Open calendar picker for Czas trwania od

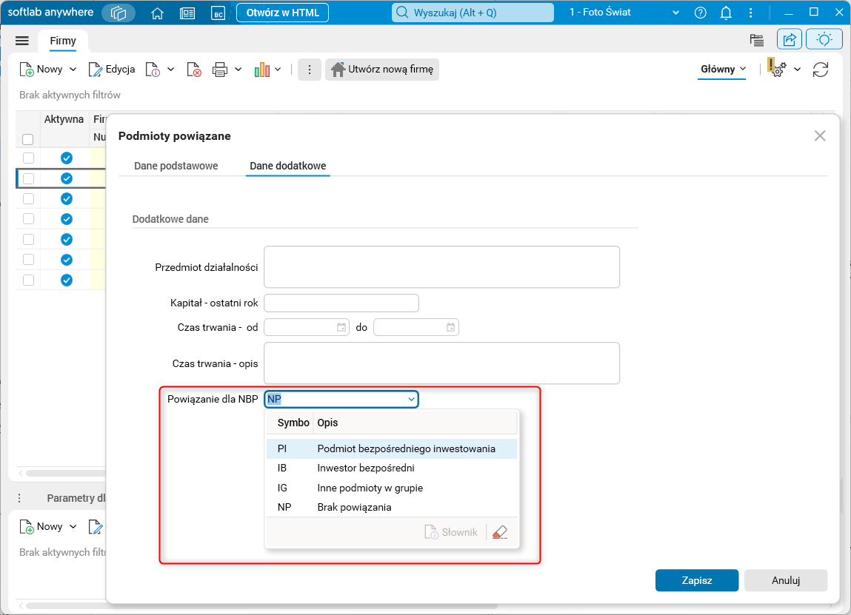pyautogui.click(x=341, y=327)
